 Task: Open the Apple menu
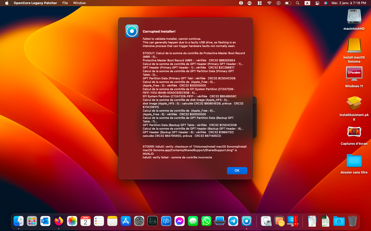7,3
